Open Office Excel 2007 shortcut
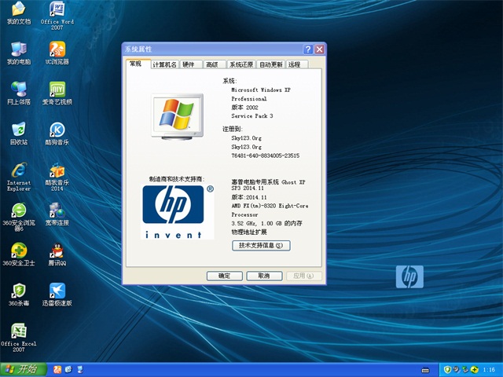The width and height of the screenshot is (503, 377). pos(18,331)
